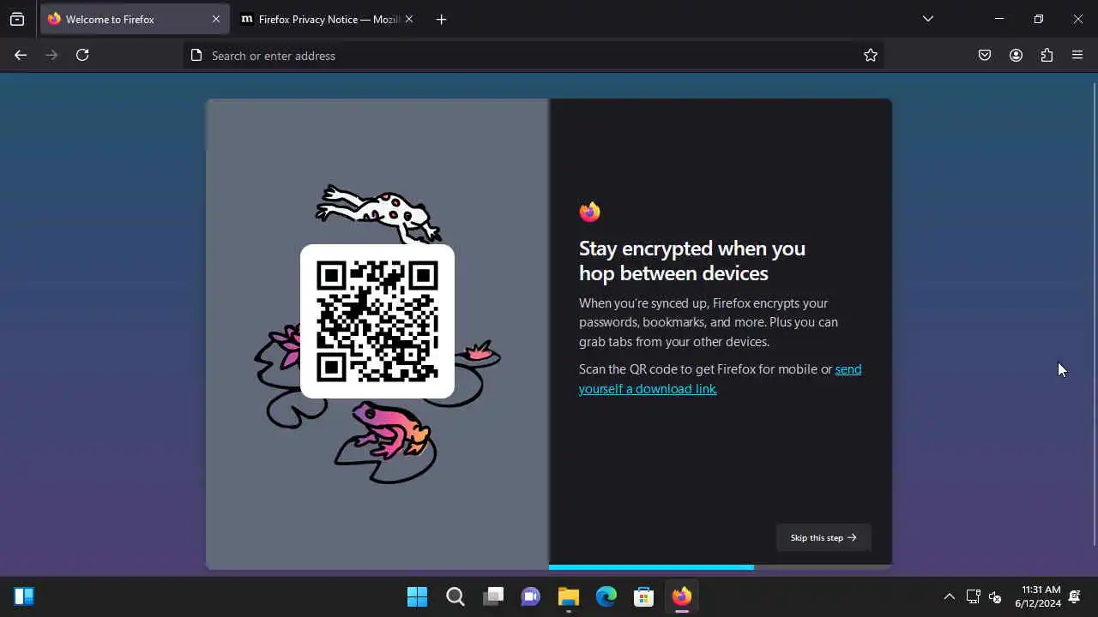The height and width of the screenshot is (617, 1098).
Task: Open network display tray icon
Action: click(973, 596)
